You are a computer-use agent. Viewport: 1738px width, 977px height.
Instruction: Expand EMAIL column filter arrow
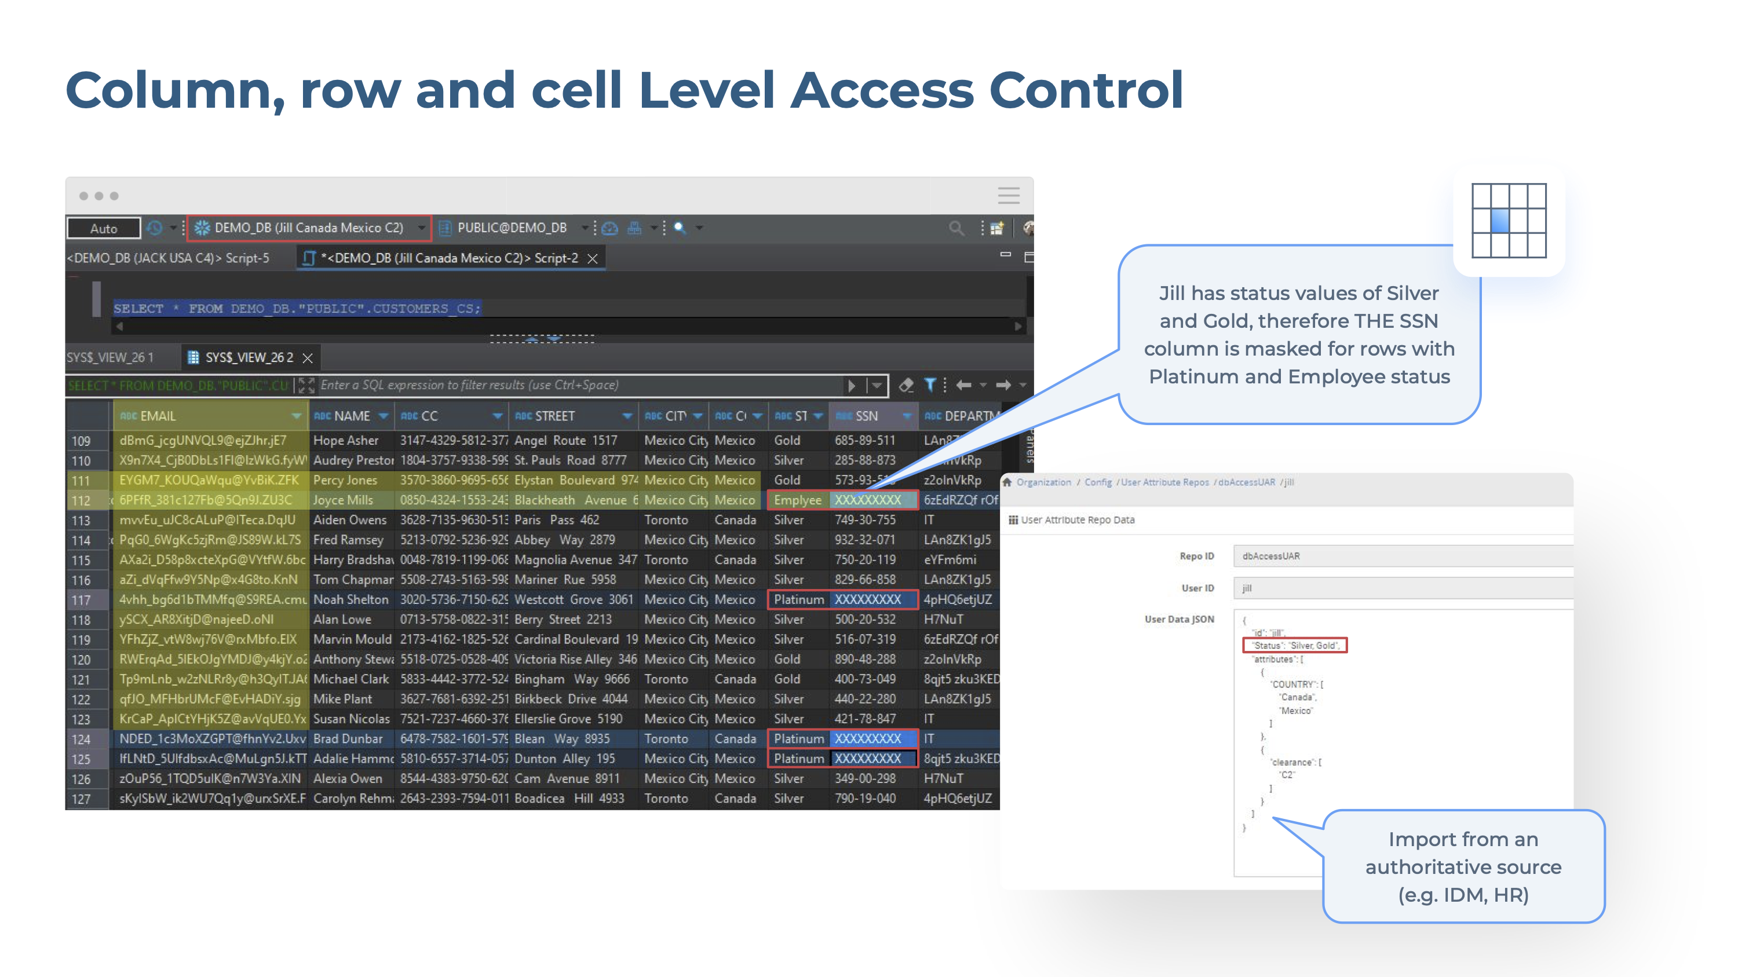click(x=296, y=416)
